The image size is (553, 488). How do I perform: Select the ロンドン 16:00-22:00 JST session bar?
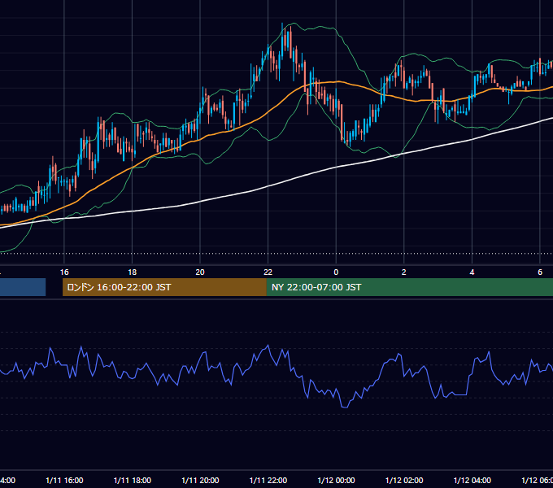(164, 287)
